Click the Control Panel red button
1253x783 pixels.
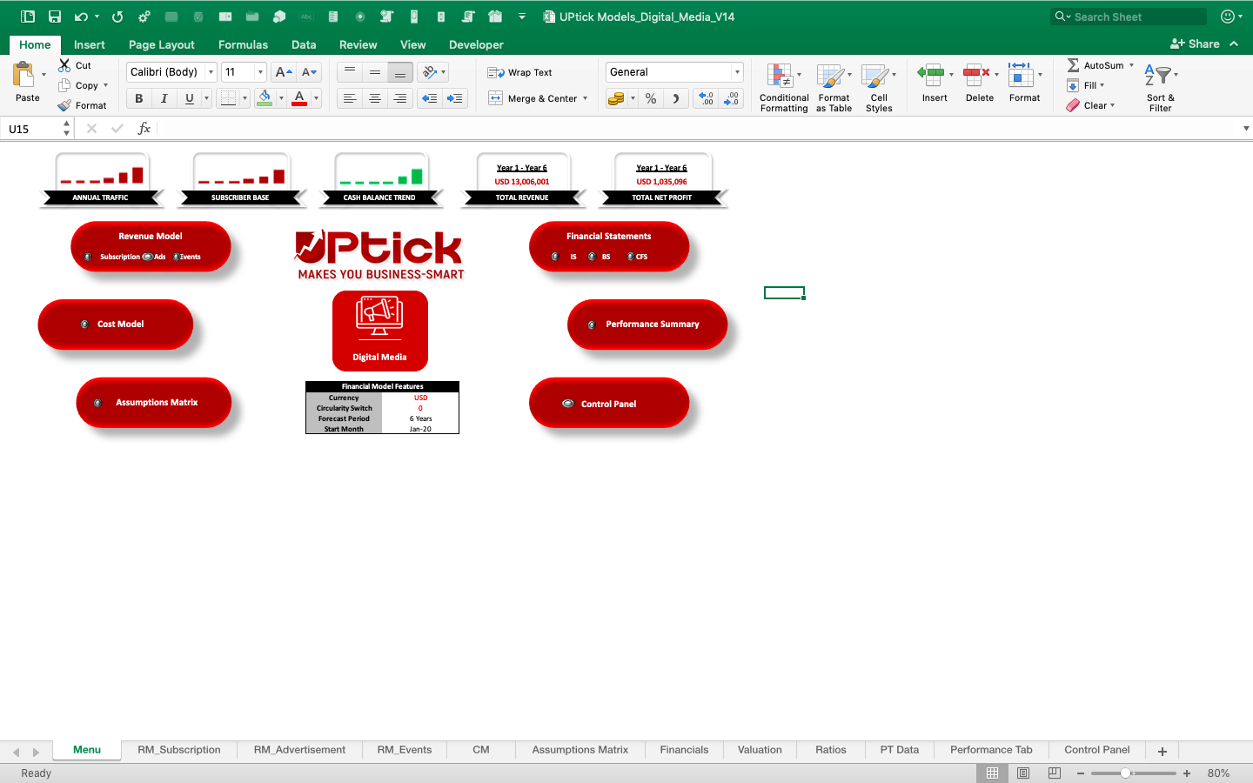point(608,403)
